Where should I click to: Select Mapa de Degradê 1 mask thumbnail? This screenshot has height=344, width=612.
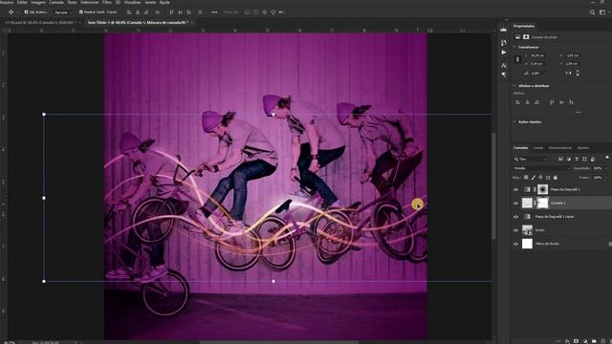543,189
